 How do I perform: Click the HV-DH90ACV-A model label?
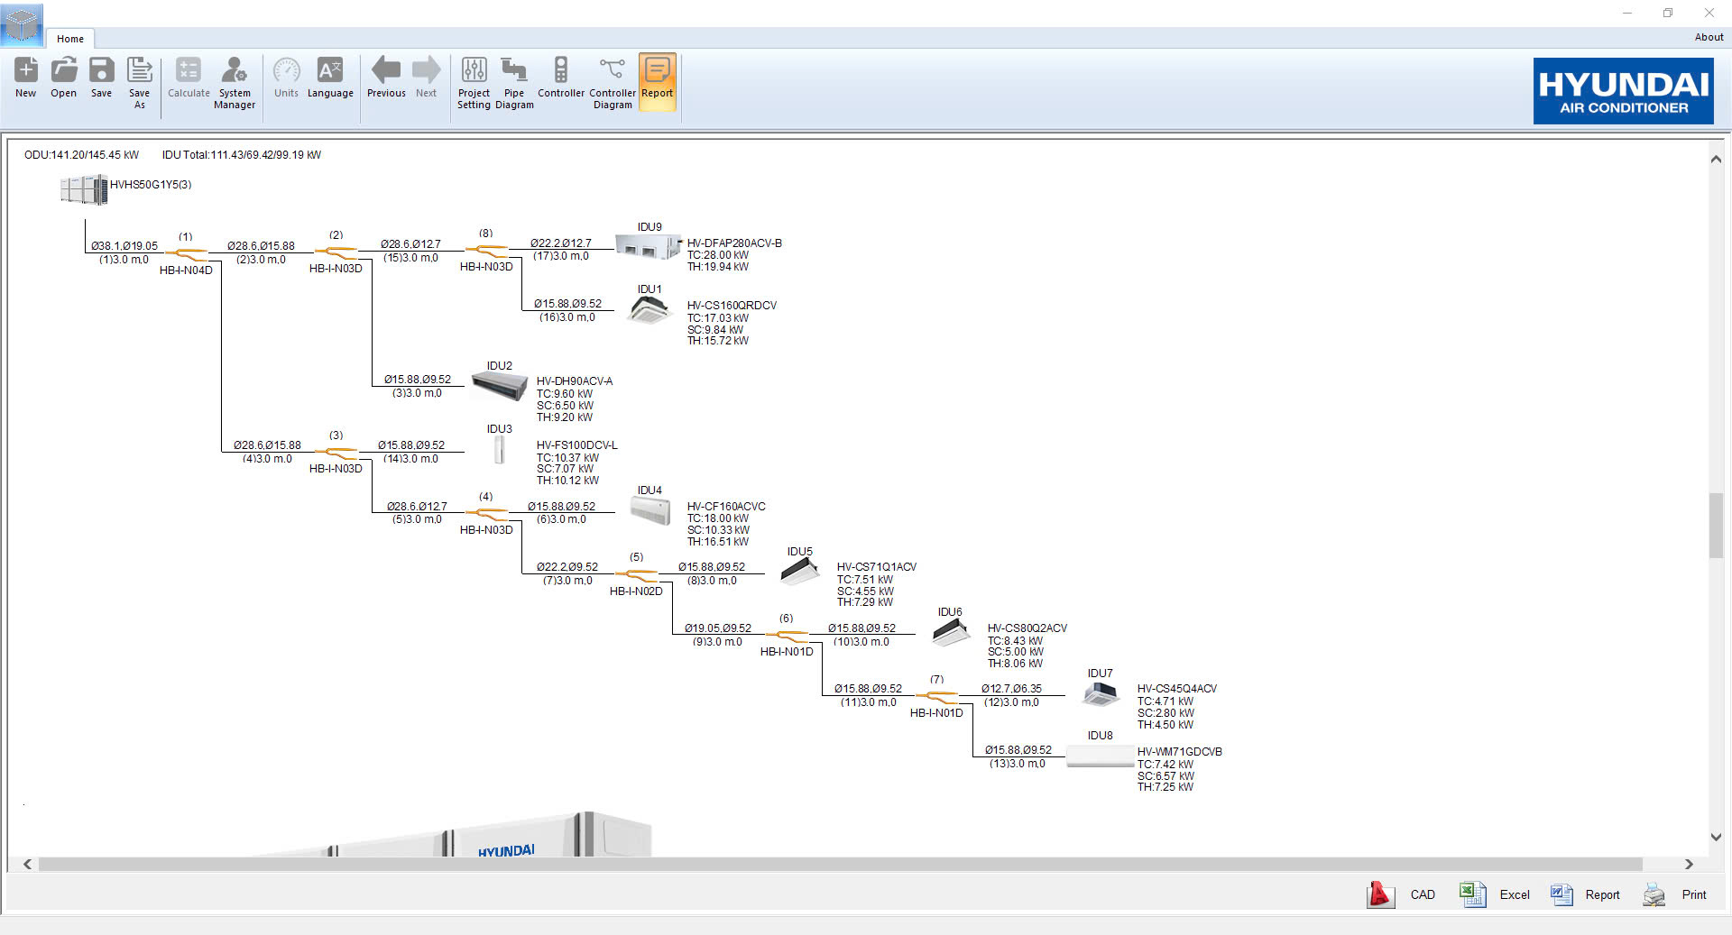pyautogui.click(x=575, y=381)
